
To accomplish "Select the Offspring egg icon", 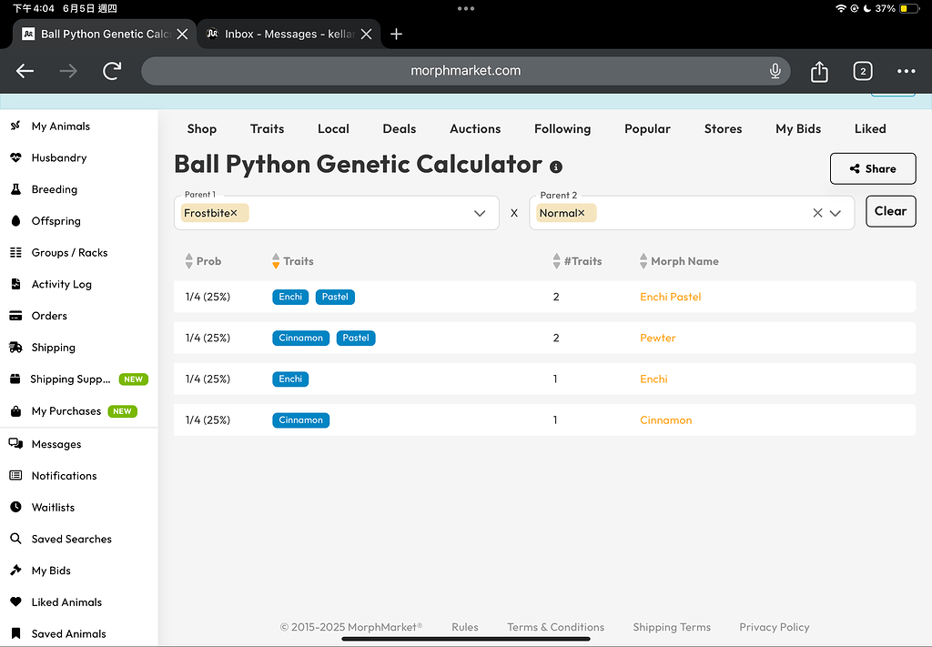I will pos(15,221).
